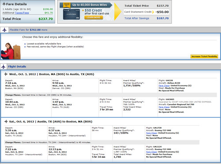
Task: Click the yellow arrow beside Card Statement Credit
Action: pyautogui.click(x=153, y=12)
